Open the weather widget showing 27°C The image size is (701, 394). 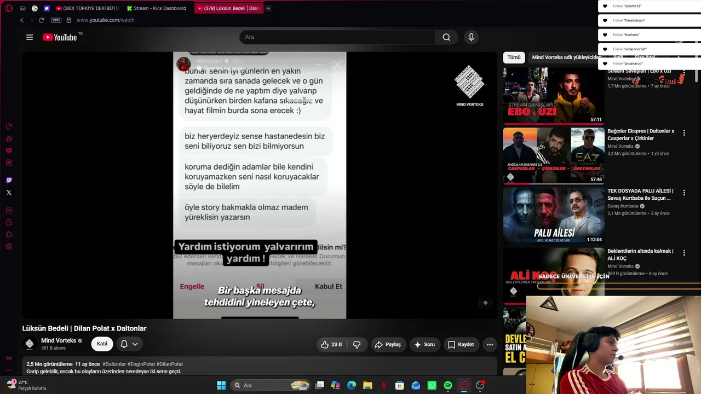(x=26, y=385)
